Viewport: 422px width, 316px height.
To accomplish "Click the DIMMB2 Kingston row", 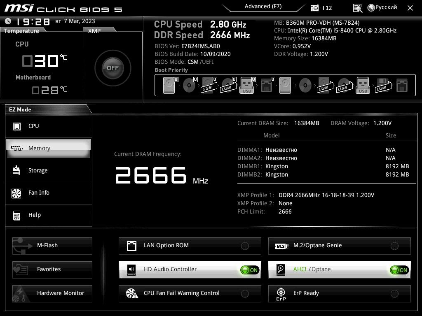I will pos(323,174).
